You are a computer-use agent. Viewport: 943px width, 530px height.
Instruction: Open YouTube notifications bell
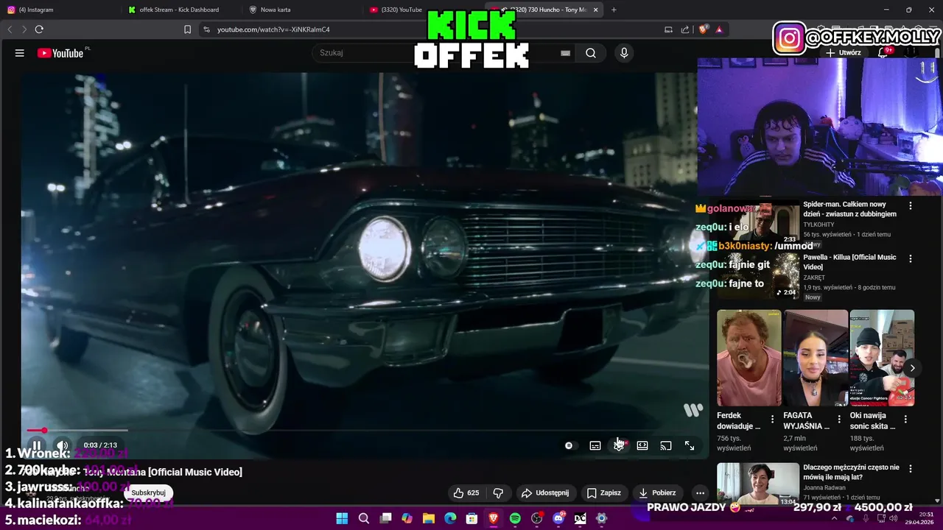[x=883, y=53]
